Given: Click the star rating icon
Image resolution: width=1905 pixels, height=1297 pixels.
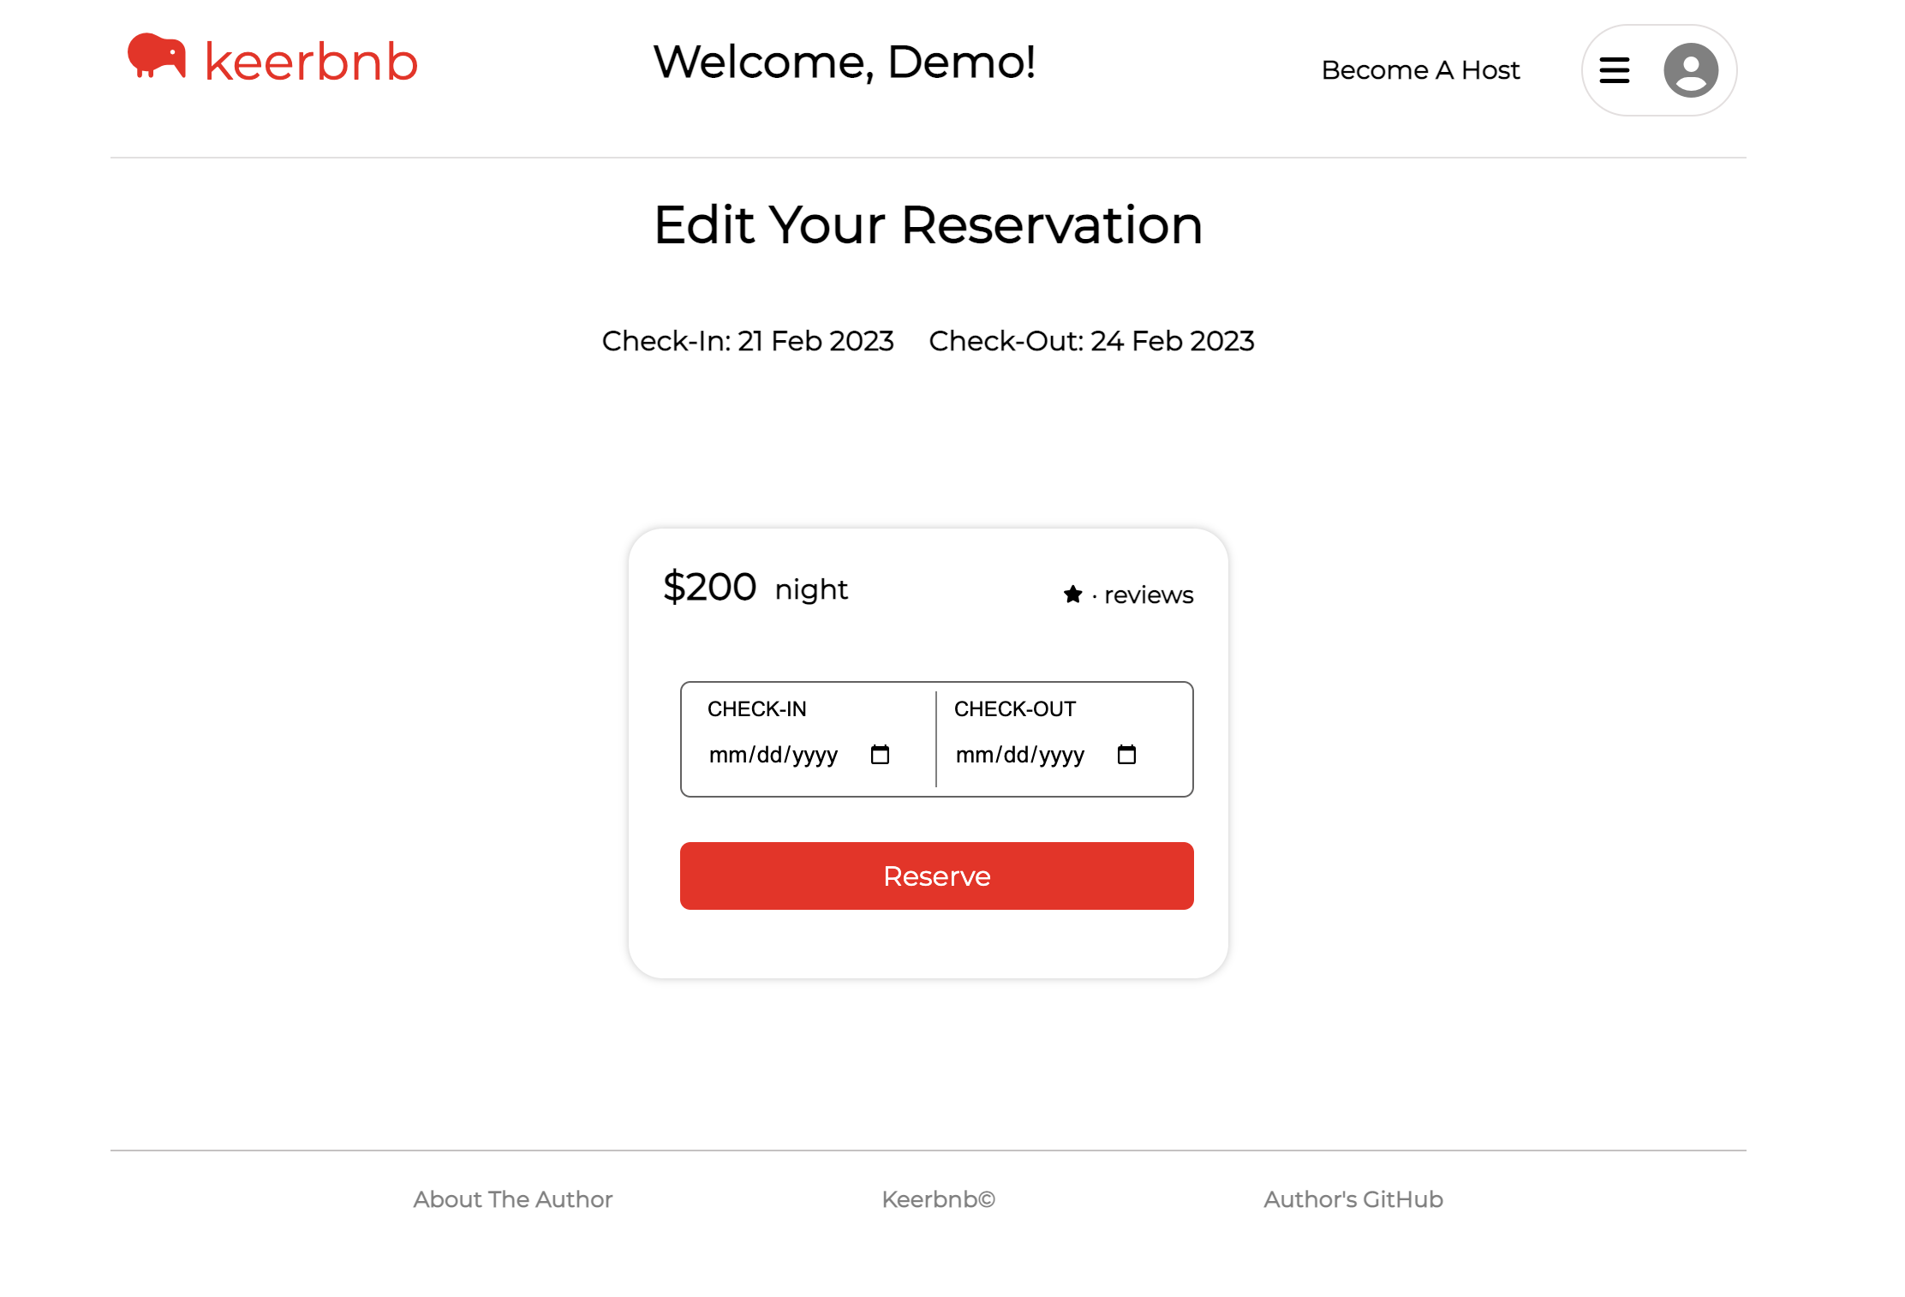Looking at the screenshot, I should click(x=1072, y=594).
